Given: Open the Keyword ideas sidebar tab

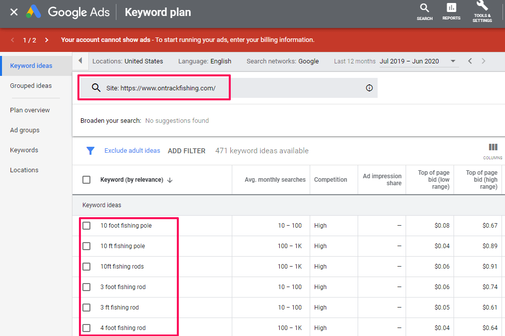Looking at the screenshot, I should click(x=36, y=66).
